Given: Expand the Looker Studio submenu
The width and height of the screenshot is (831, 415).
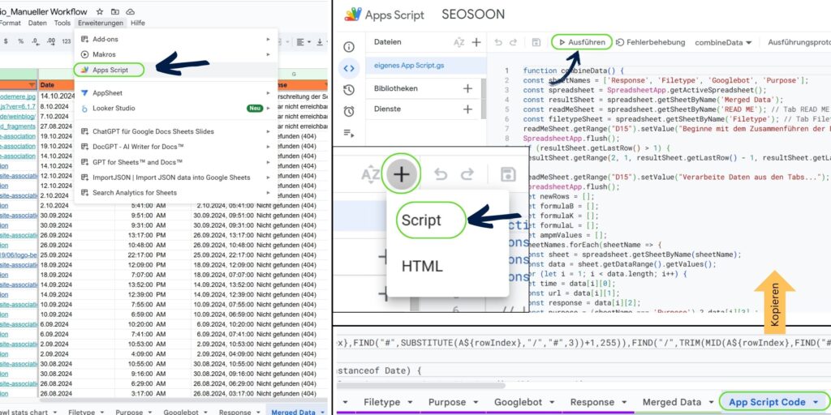Looking at the screenshot, I should (x=176, y=109).
